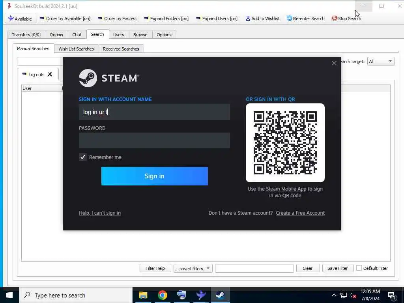Toggle Order by Available option
The width and height of the screenshot is (404, 303).
(65, 19)
